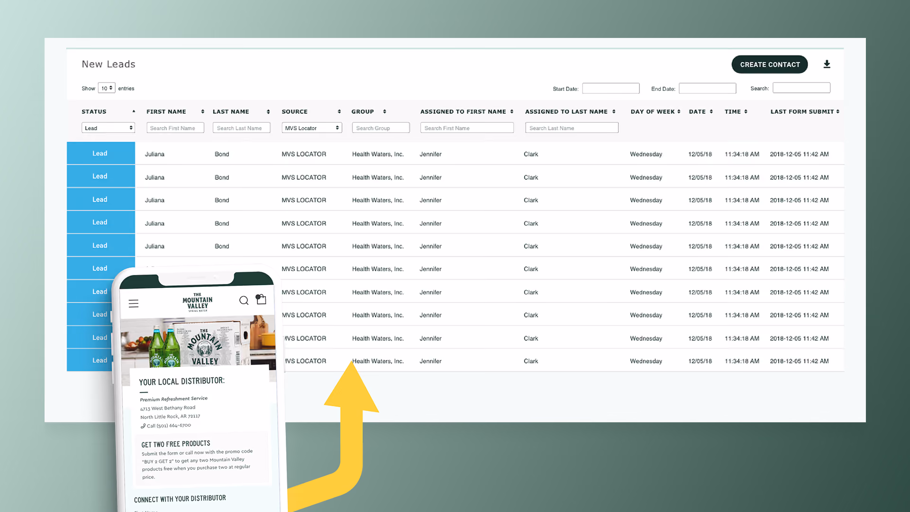Open the Source filter dropdown showing MVS Locator

click(312, 128)
